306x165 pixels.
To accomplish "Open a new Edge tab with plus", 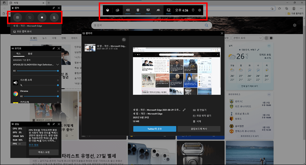I will click(49, 3).
